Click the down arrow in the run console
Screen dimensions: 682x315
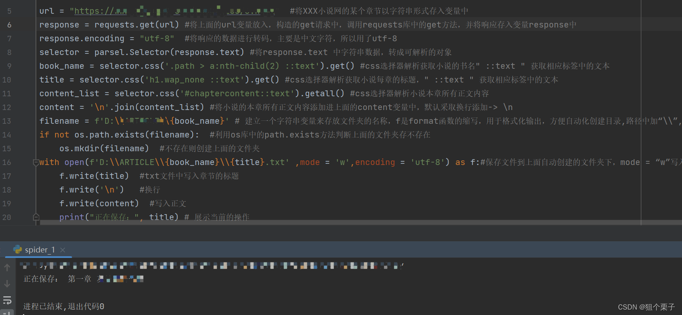pyautogui.click(x=7, y=284)
